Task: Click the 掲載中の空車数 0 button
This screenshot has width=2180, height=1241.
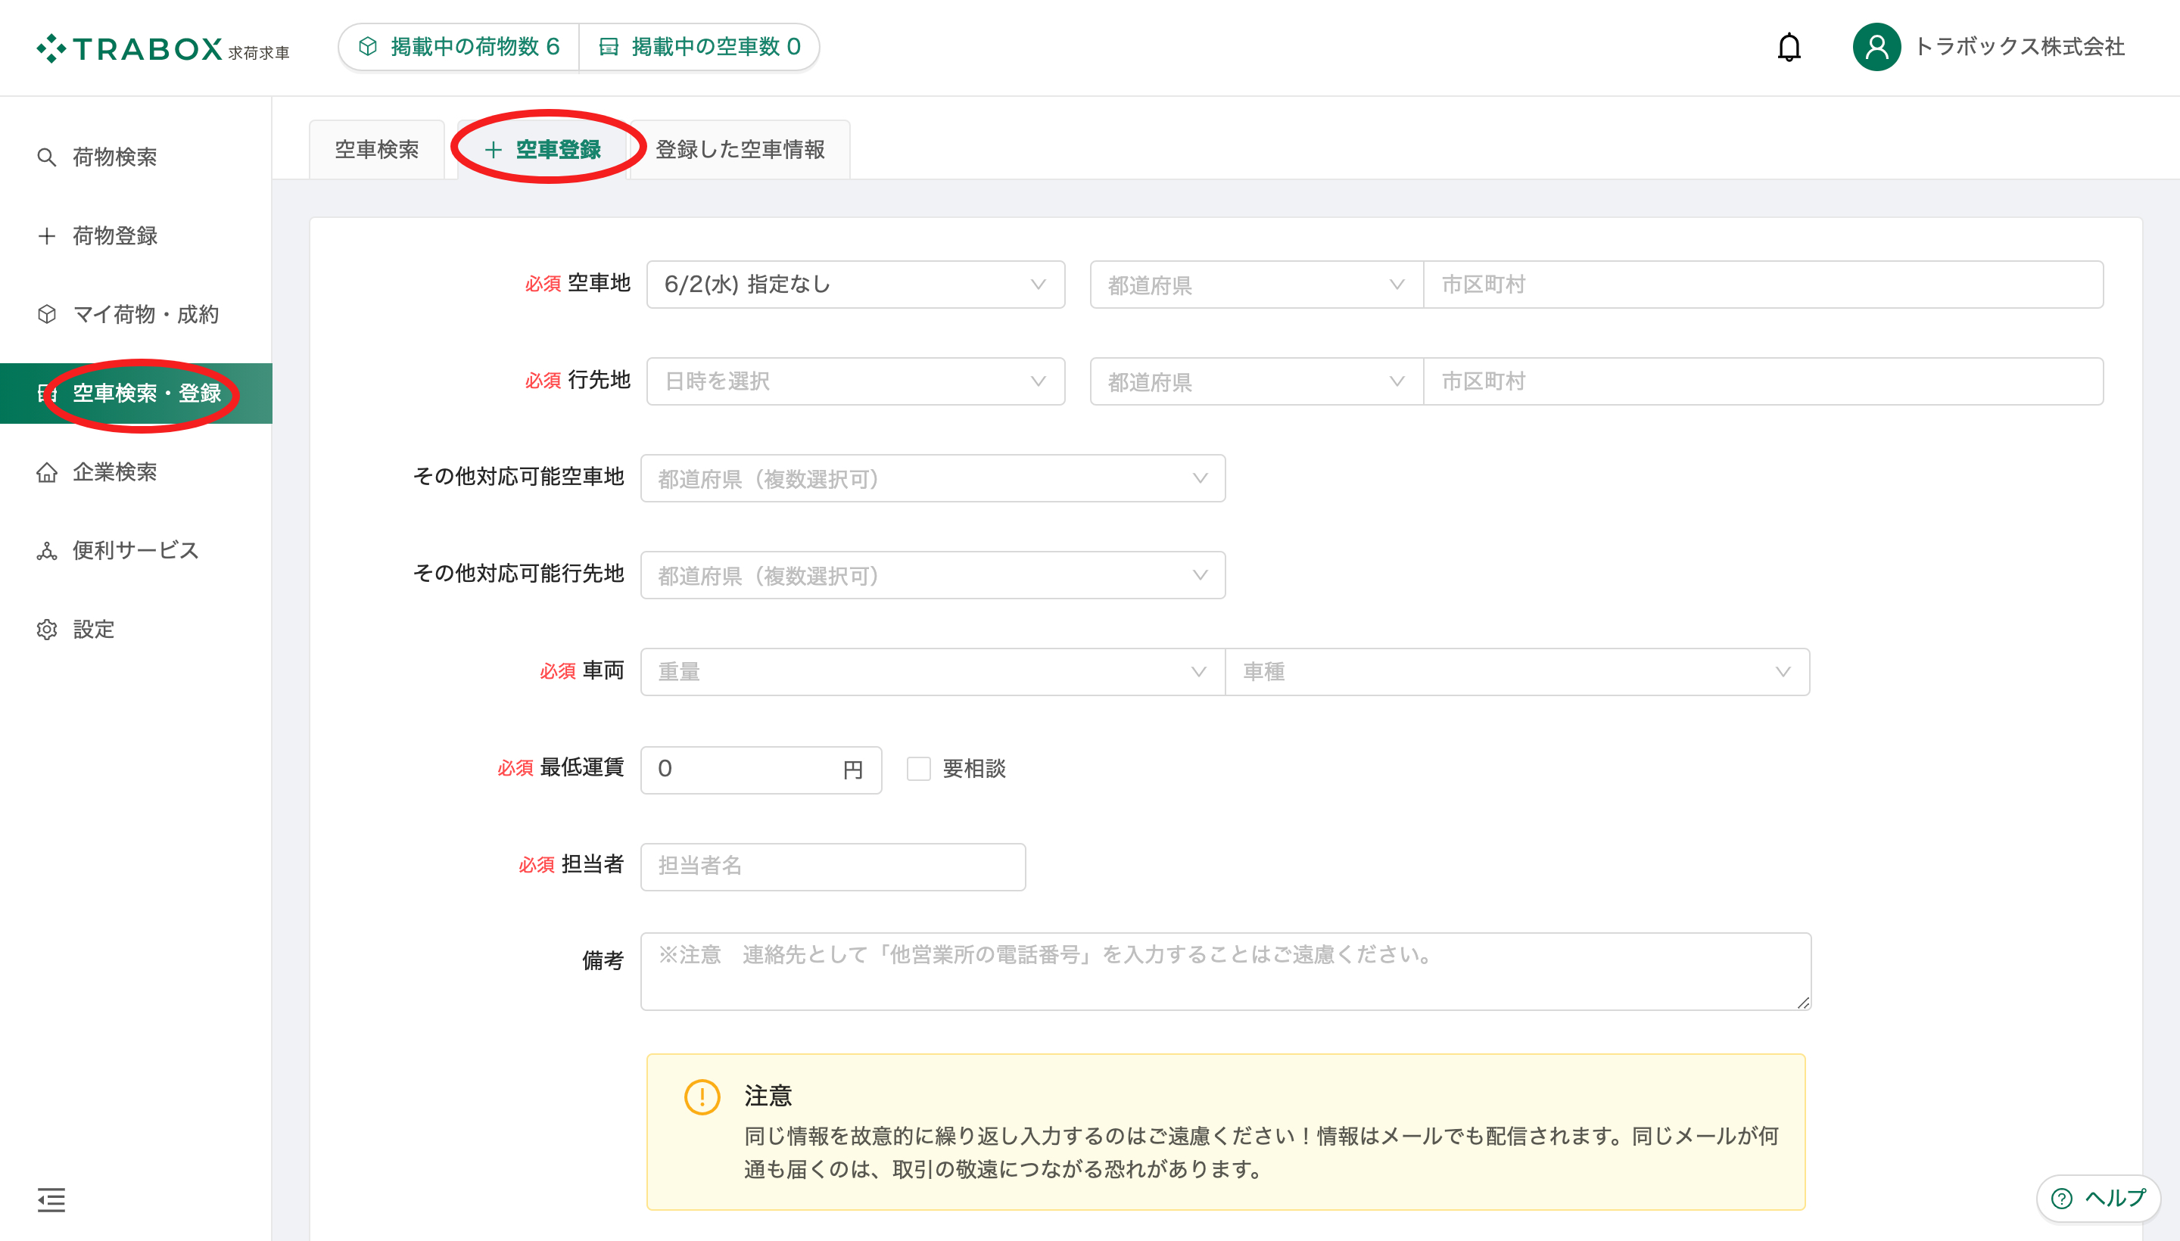Action: (x=699, y=47)
